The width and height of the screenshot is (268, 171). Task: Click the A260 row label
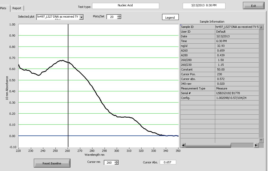[198, 51]
